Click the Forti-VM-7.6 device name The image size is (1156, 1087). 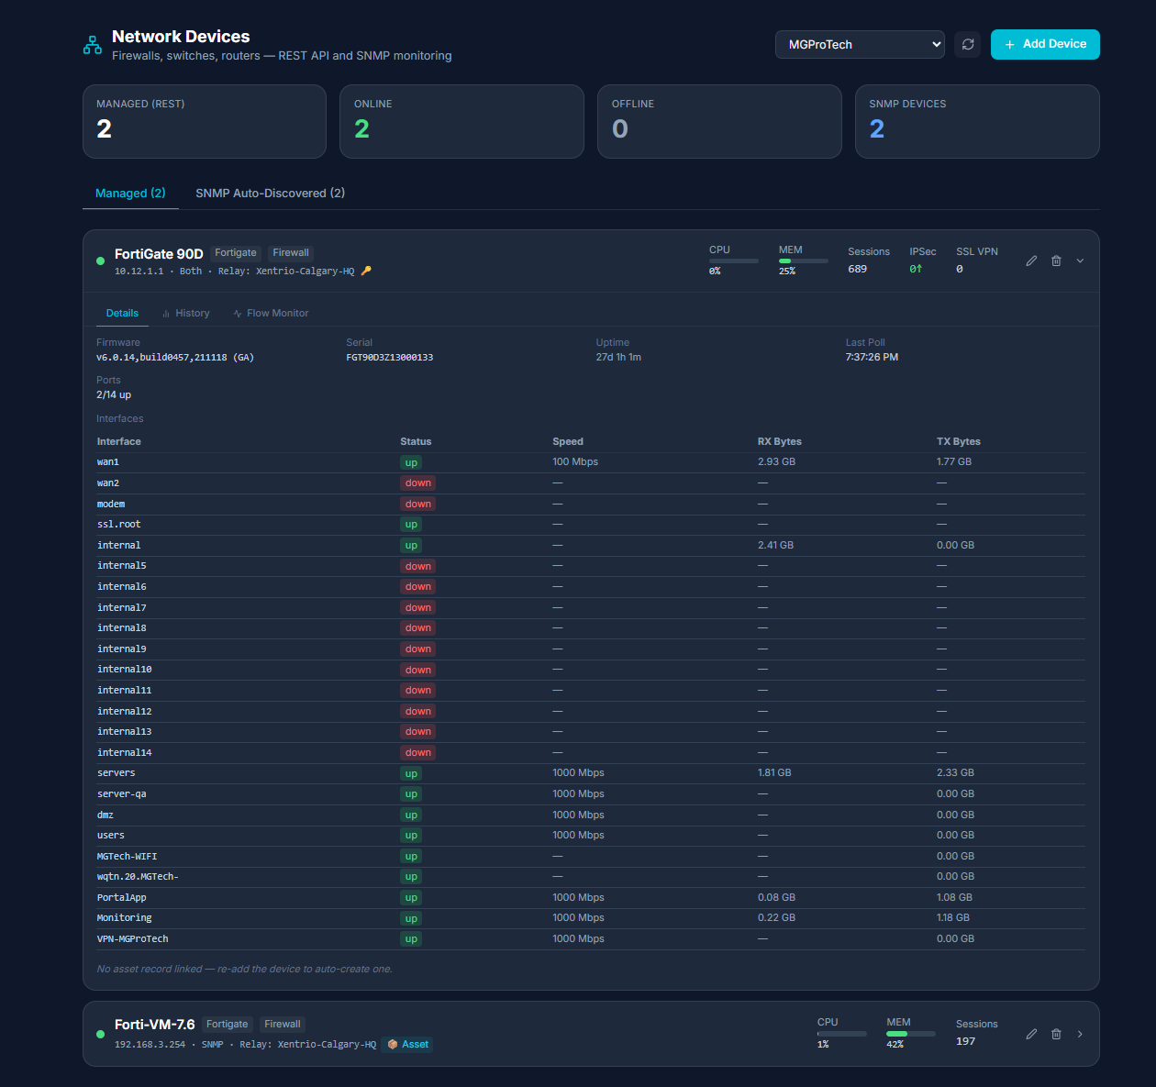click(x=154, y=1025)
